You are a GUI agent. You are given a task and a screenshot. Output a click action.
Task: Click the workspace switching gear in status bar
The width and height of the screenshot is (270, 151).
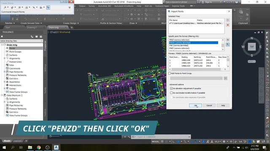coord(224,142)
